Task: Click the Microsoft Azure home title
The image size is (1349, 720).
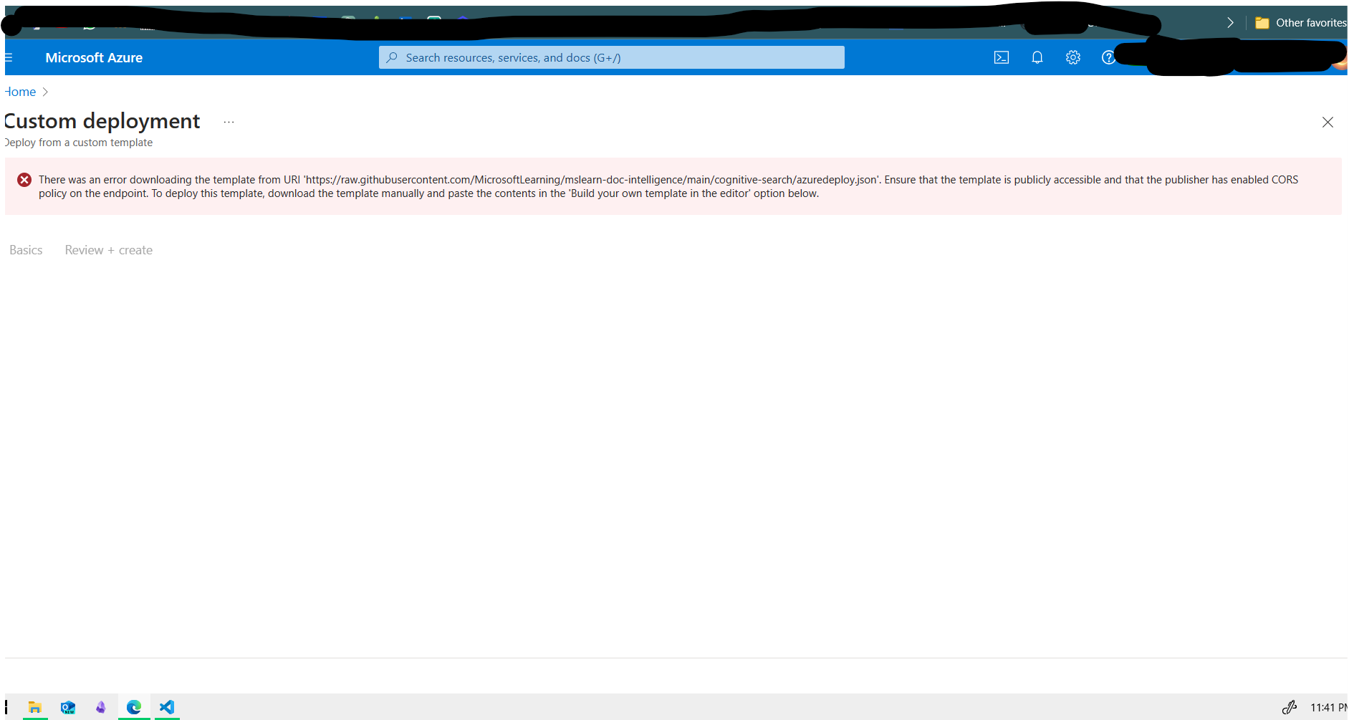Action: click(x=94, y=57)
